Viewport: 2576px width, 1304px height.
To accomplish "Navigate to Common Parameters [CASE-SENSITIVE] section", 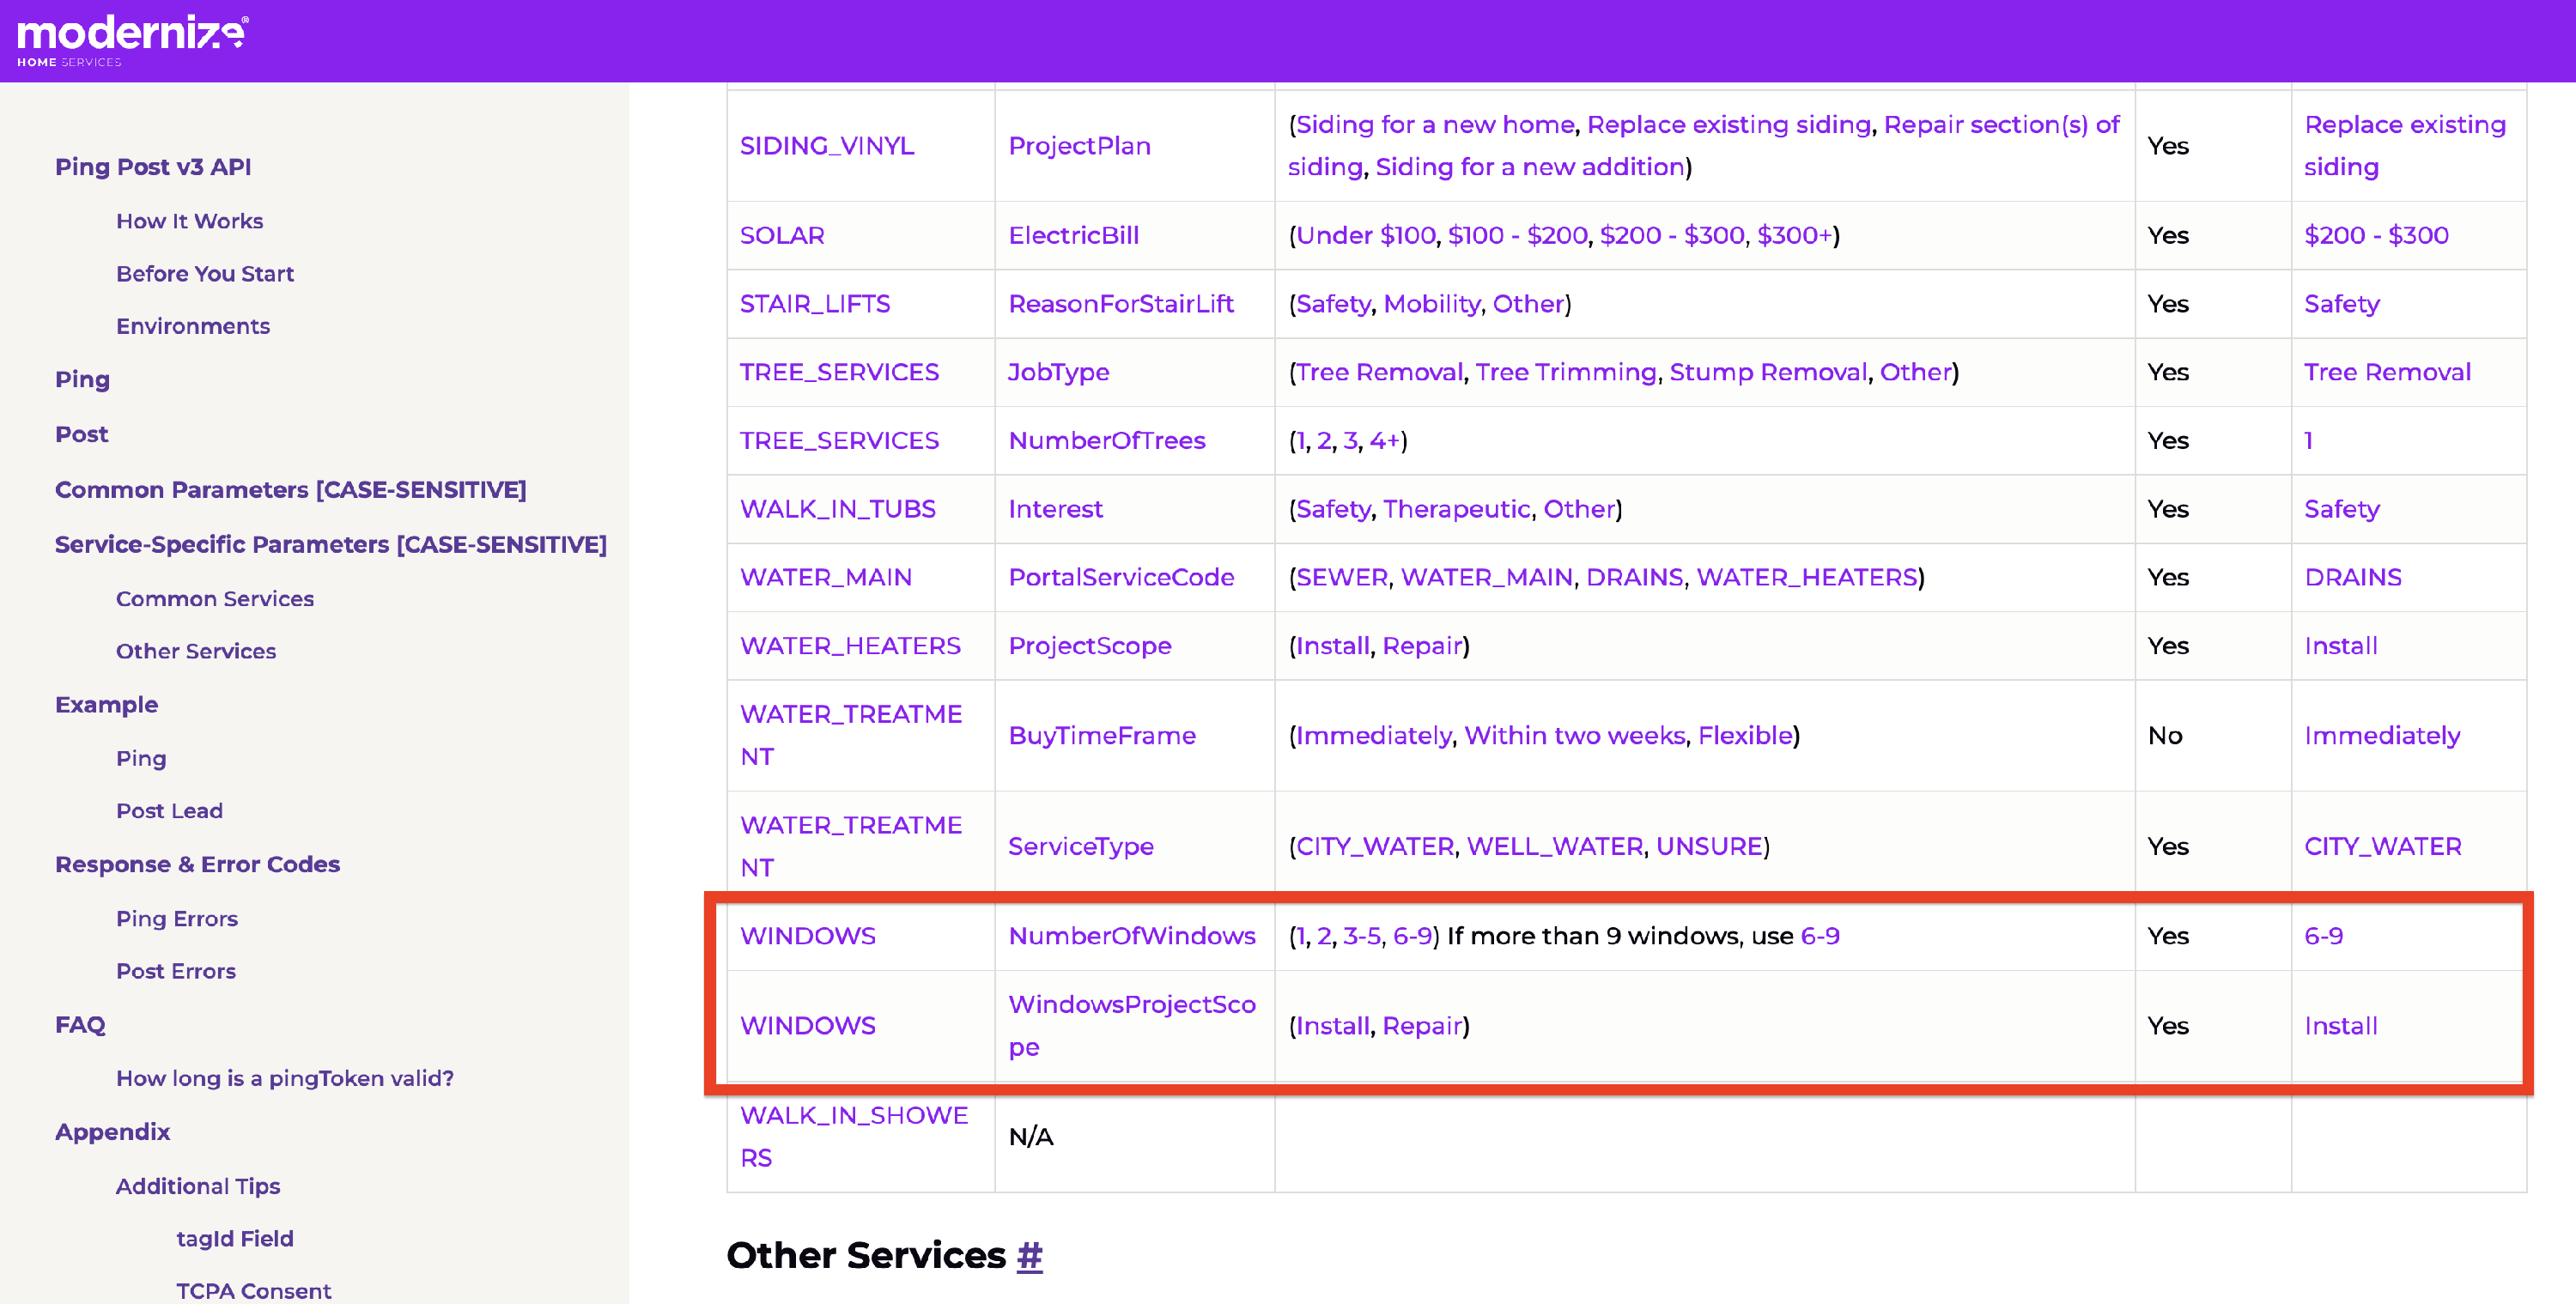I will click(290, 489).
